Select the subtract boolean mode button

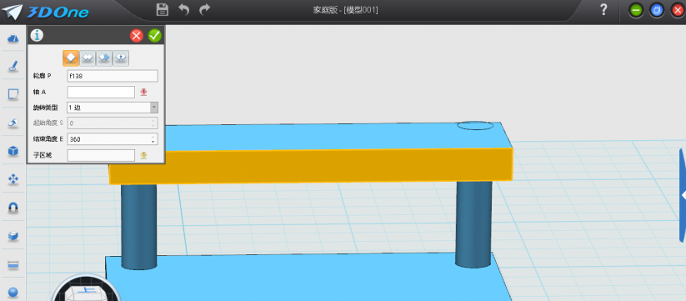(x=104, y=58)
